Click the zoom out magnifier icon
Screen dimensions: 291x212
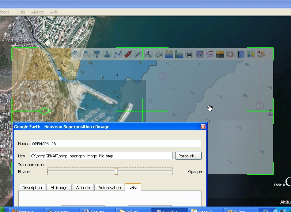tap(87, 54)
